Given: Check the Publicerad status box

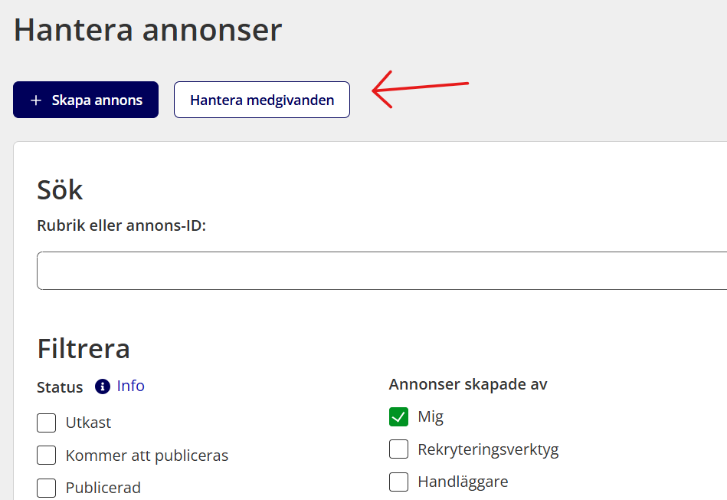Looking at the screenshot, I should 47,488.
